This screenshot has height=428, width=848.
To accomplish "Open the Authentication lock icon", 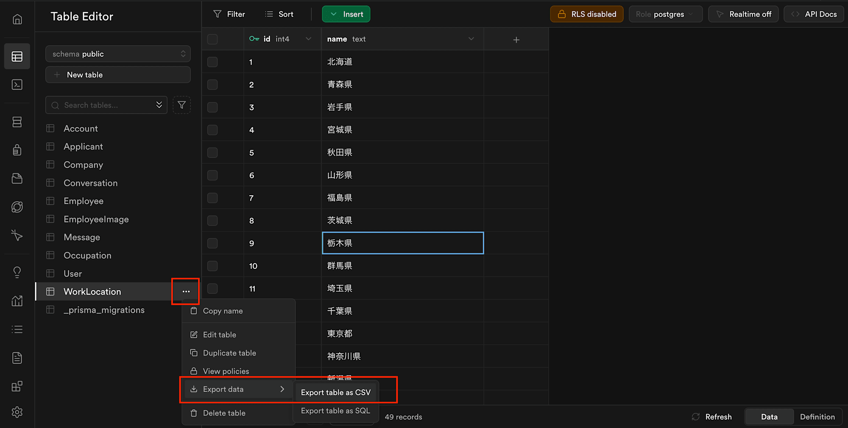I will coord(17,150).
